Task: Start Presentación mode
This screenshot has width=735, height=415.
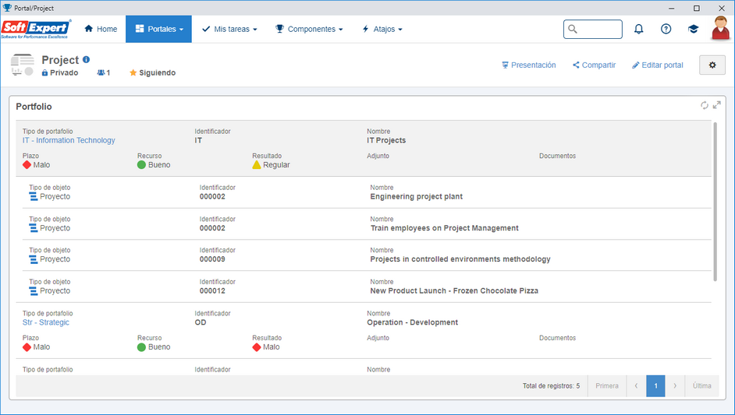Action: pyautogui.click(x=529, y=65)
